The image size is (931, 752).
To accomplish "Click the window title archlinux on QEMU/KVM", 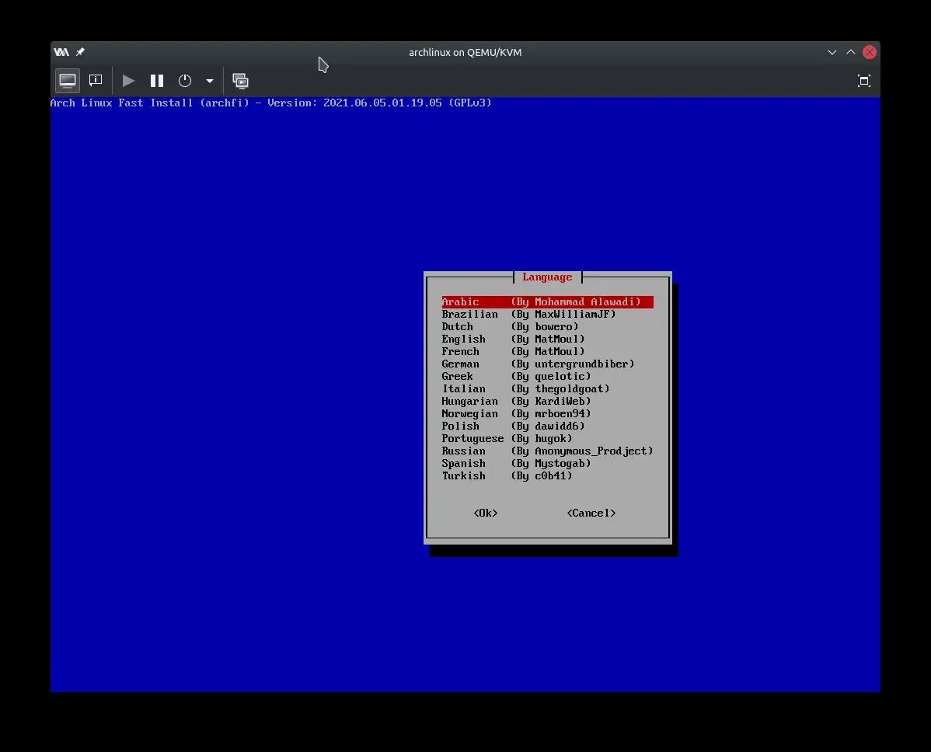I will 465,52.
